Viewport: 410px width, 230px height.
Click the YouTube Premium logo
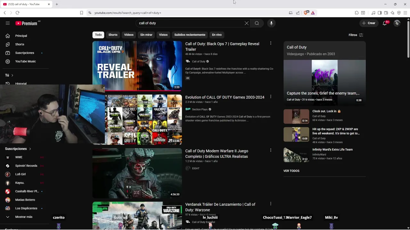[x=26, y=23]
